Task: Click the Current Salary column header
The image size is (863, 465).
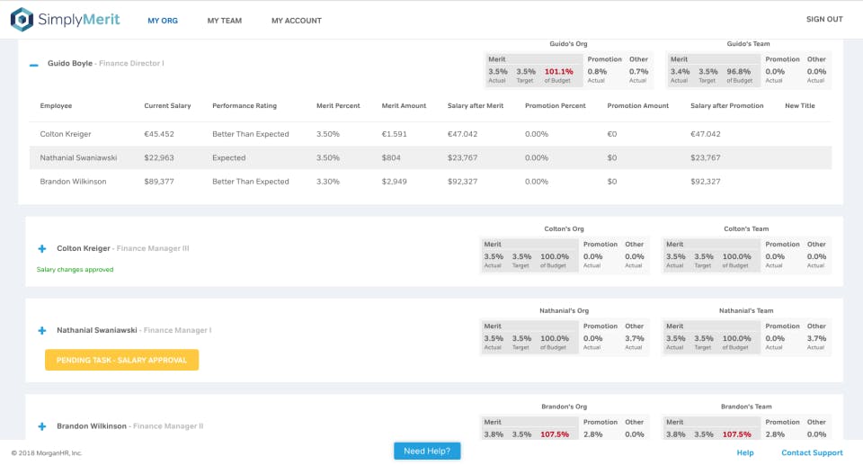Action: [167, 106]
